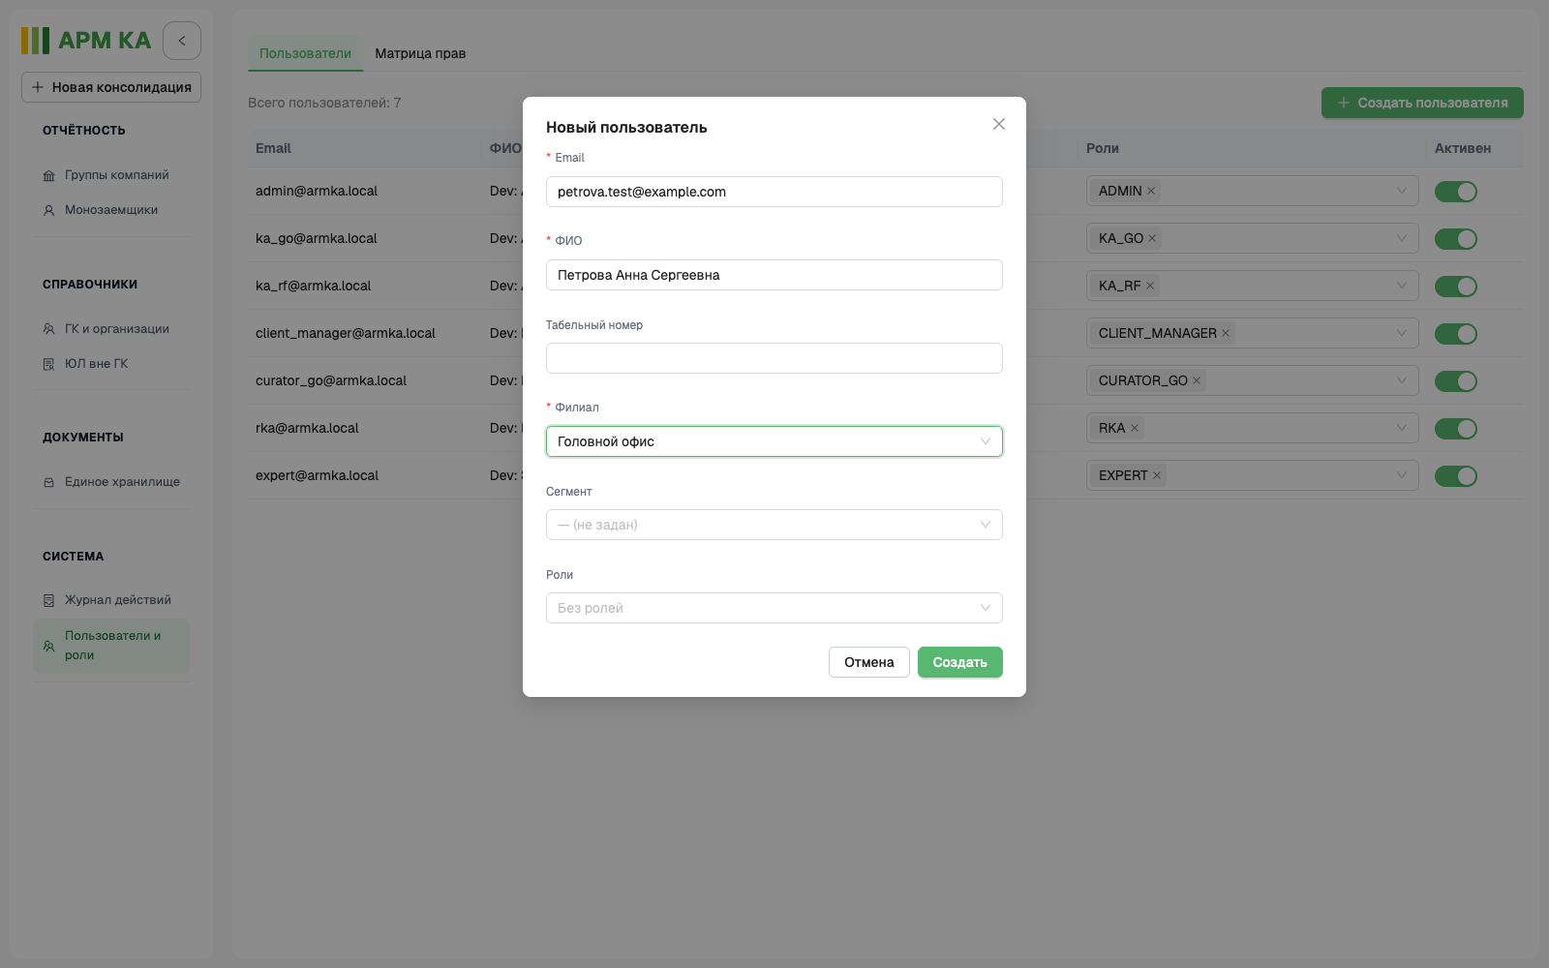This screenshot has height=968, width=1549.
Task: Open Группы компаний in sidebar
Action: point(111,175)
